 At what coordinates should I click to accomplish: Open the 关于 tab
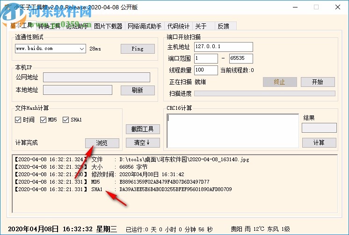(204, 26)
